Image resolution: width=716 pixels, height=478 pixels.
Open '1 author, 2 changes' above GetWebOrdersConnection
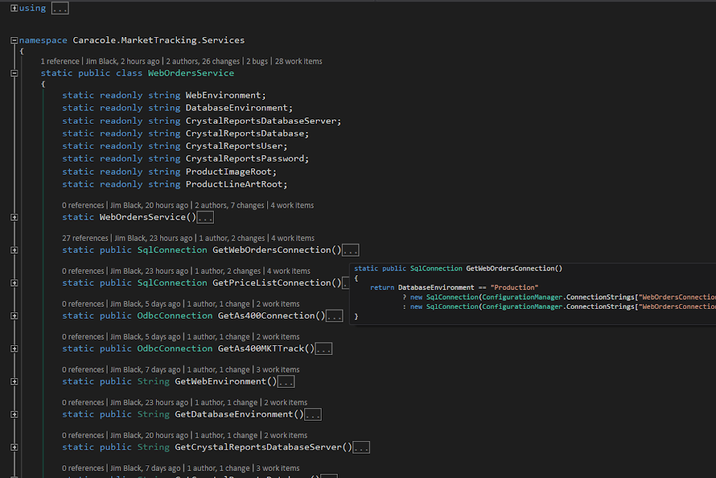tap(232, 238)
